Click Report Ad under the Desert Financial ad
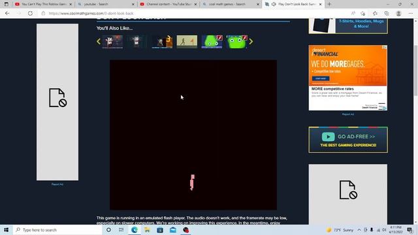 pyautogui.click(x=348, y=114)
